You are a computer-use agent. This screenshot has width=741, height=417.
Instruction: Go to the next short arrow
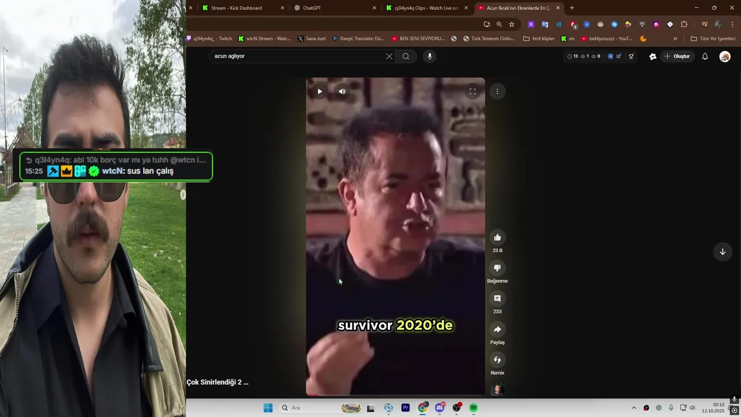coord(722,251)
